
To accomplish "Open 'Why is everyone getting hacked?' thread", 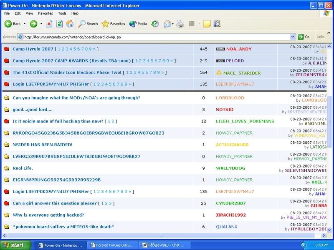I will pos(48,215).
